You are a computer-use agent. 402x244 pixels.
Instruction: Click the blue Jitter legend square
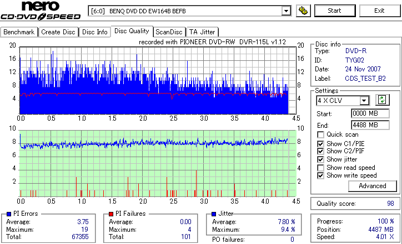click(214, 214)
